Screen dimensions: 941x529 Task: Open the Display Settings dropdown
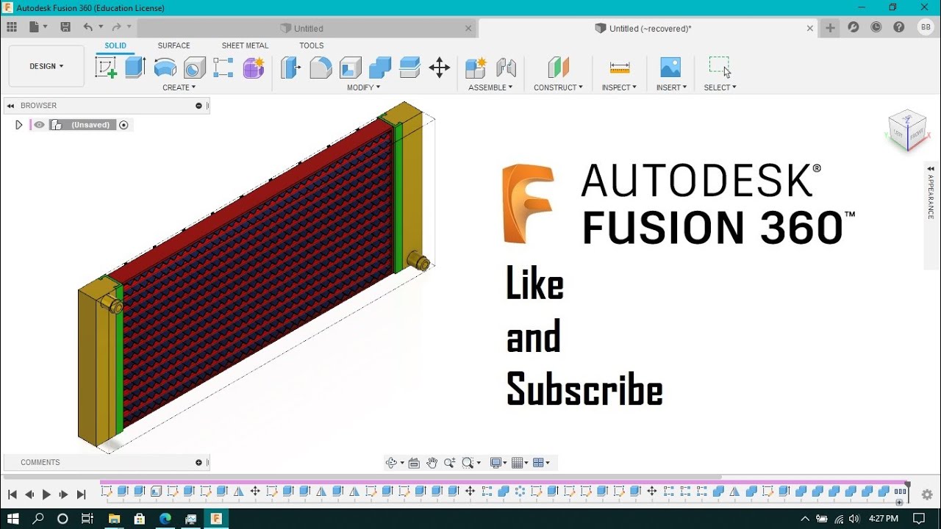498,463
